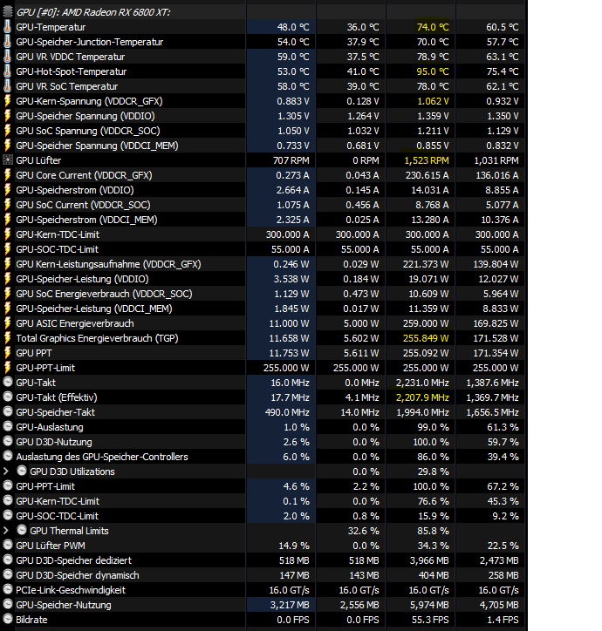Click gauge icon of GPU-Speicher-Takt row
Image resolution: width=602 pixels, height=631 pixels.
pos(8,411)
